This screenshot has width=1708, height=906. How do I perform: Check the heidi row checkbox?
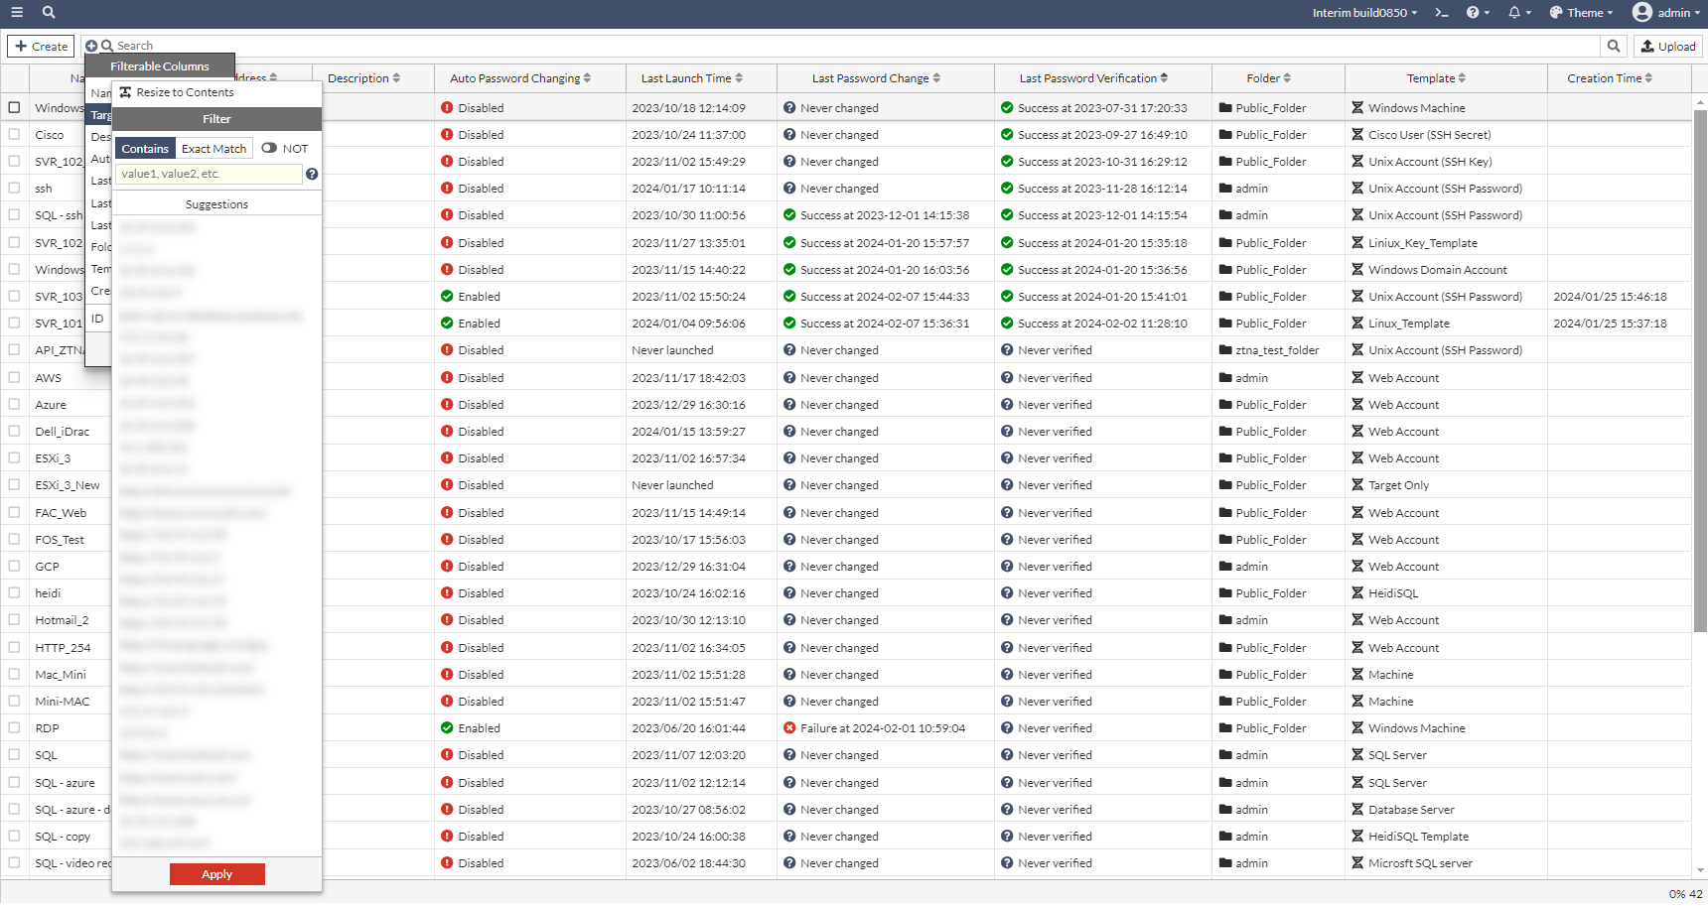(15, 592)
